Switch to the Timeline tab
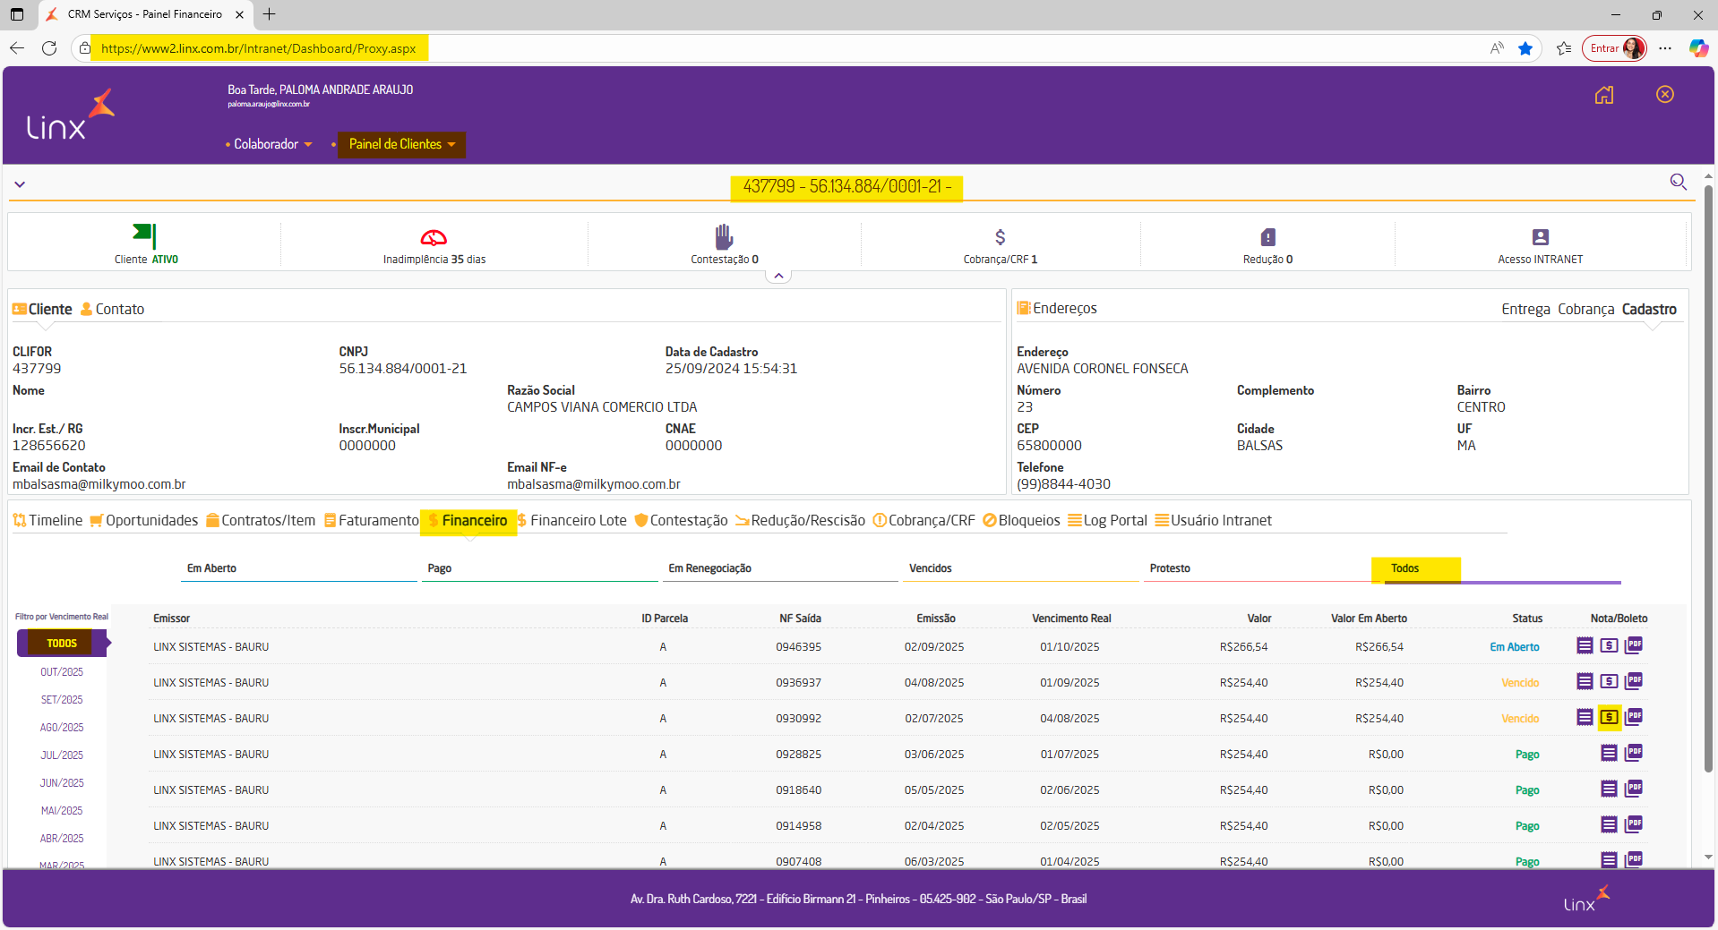This screenshot has height=930, width=1718. pos(47,520)
